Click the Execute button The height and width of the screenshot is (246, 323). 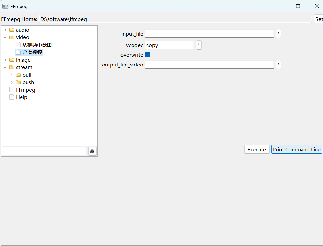257,149
